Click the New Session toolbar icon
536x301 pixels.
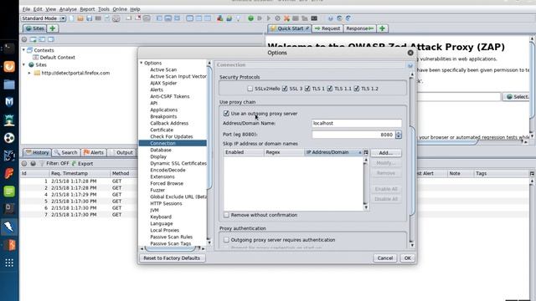(71, 18)
